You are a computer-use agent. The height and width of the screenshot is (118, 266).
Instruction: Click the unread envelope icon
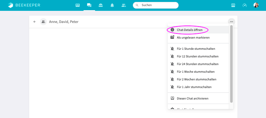172,37
